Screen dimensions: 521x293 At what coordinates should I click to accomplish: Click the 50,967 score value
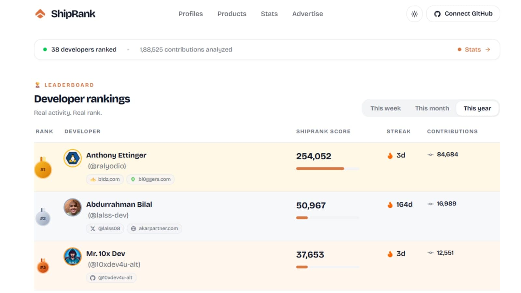click(311, 205)
